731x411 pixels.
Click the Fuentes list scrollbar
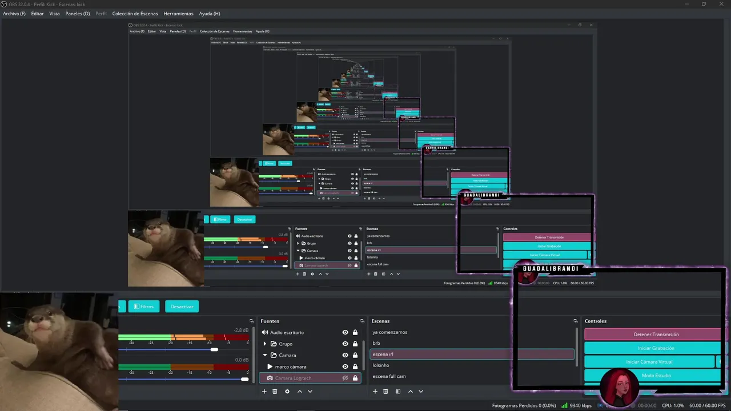364,354
